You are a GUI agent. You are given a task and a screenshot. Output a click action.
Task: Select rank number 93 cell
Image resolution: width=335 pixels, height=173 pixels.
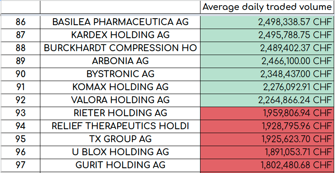pyautogui.click(x=20, y=113)
